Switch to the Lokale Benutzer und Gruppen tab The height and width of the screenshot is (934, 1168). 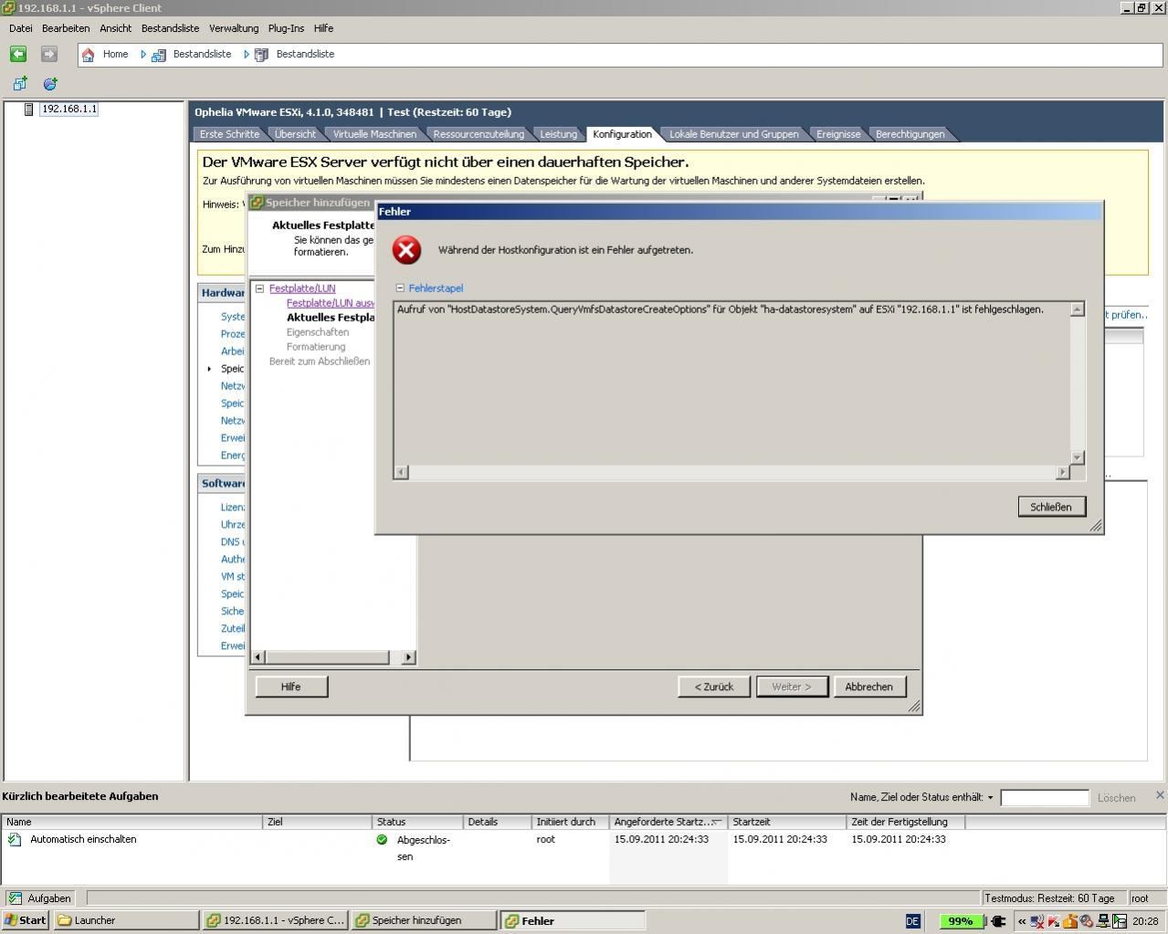pyautogui.click(x=734, y=134)
